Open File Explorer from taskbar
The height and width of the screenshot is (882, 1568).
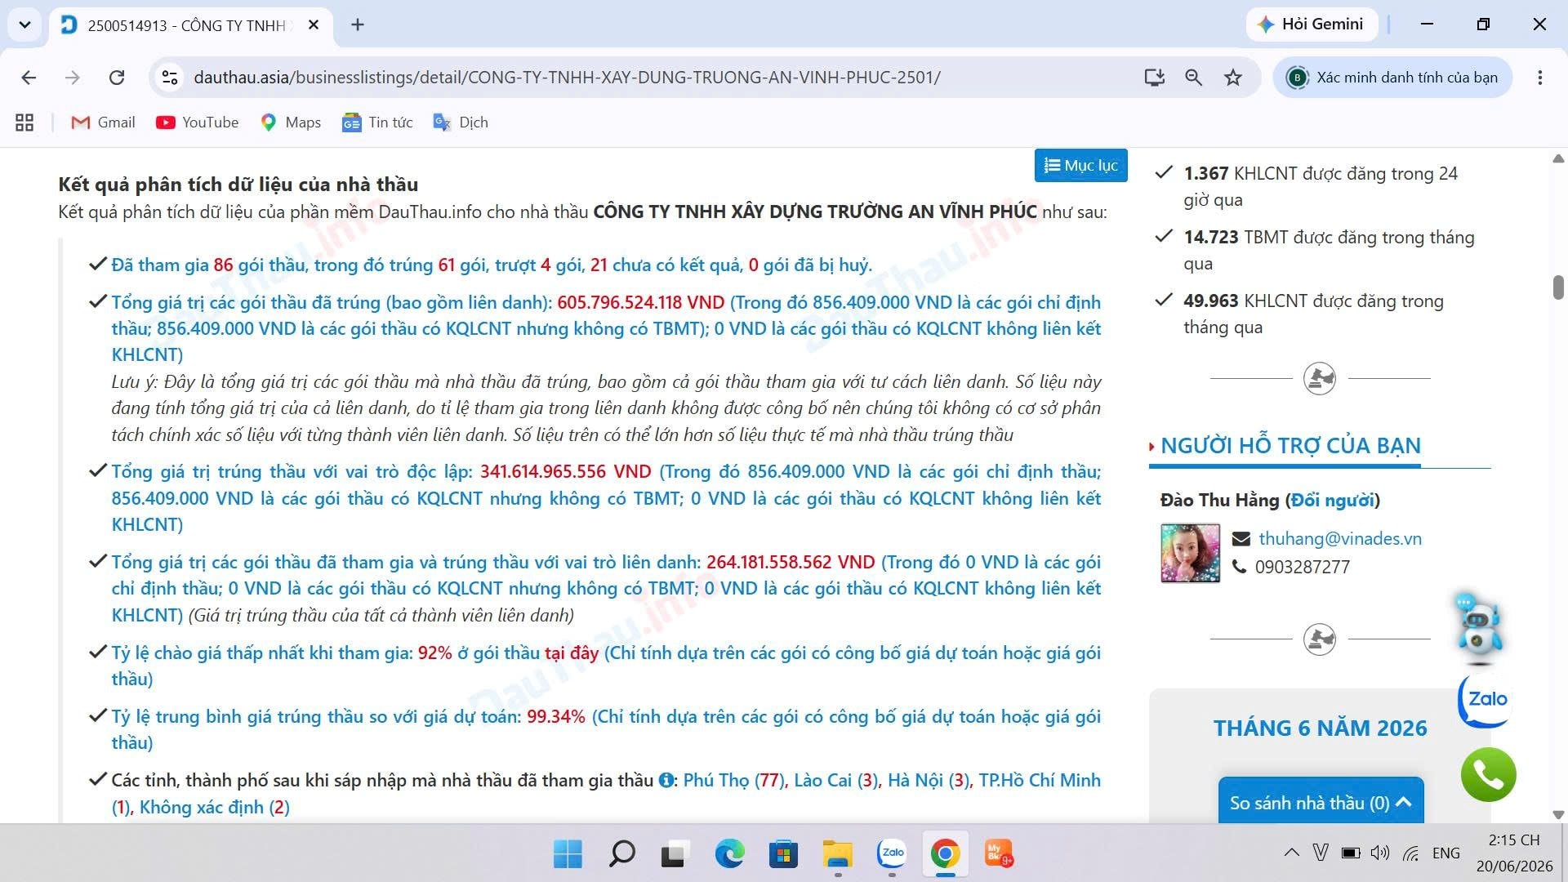coord(837,854)
